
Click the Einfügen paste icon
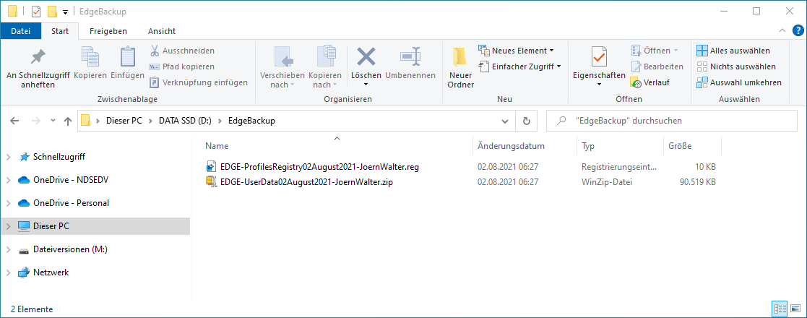click(128, 56)
